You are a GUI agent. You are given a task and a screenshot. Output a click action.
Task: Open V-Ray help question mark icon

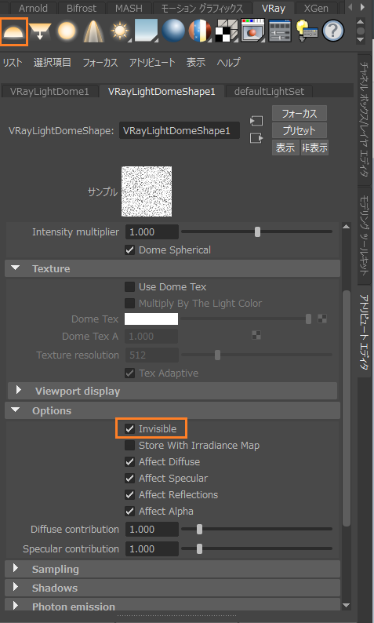pyautogui.click(x=333, y=31)
